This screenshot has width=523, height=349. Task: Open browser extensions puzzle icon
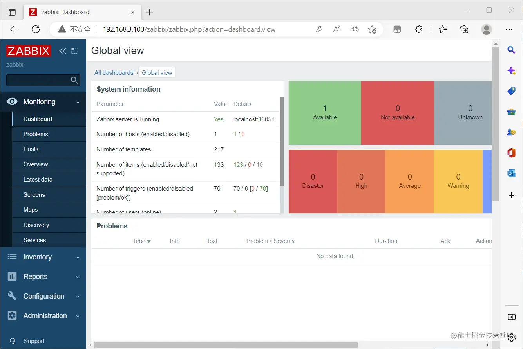(x=419, y=29)
